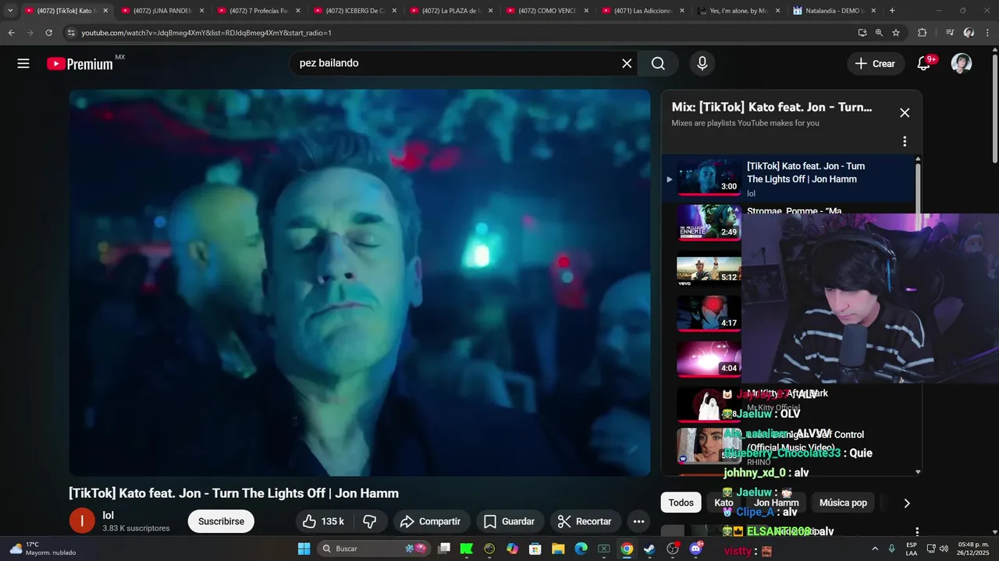Open the Windows Start menu
The image size is (999, 561).
tap(304, 549)
